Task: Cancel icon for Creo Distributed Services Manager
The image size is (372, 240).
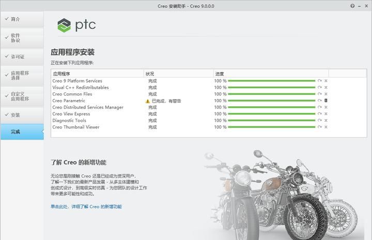Action: (326, 107)
